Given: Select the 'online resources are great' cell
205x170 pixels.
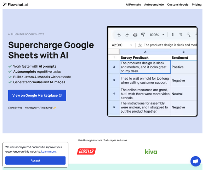Looking at the screenshot, I should [x=145, y=94].
